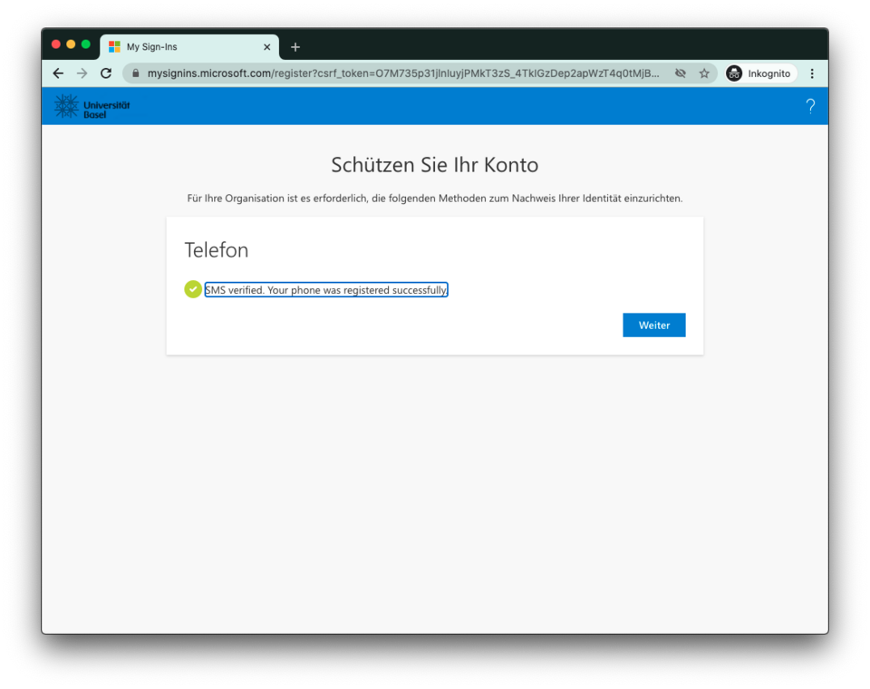This screenshot has width=870, height=689.
Task: Close the My Sign-Ins tab
Action: pyautogui.click(x=266, y=47)
